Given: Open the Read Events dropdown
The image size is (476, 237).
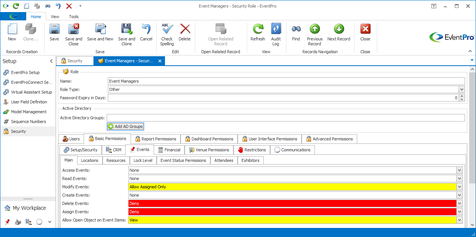Looking at the screenshot, I should pos(459,179).
